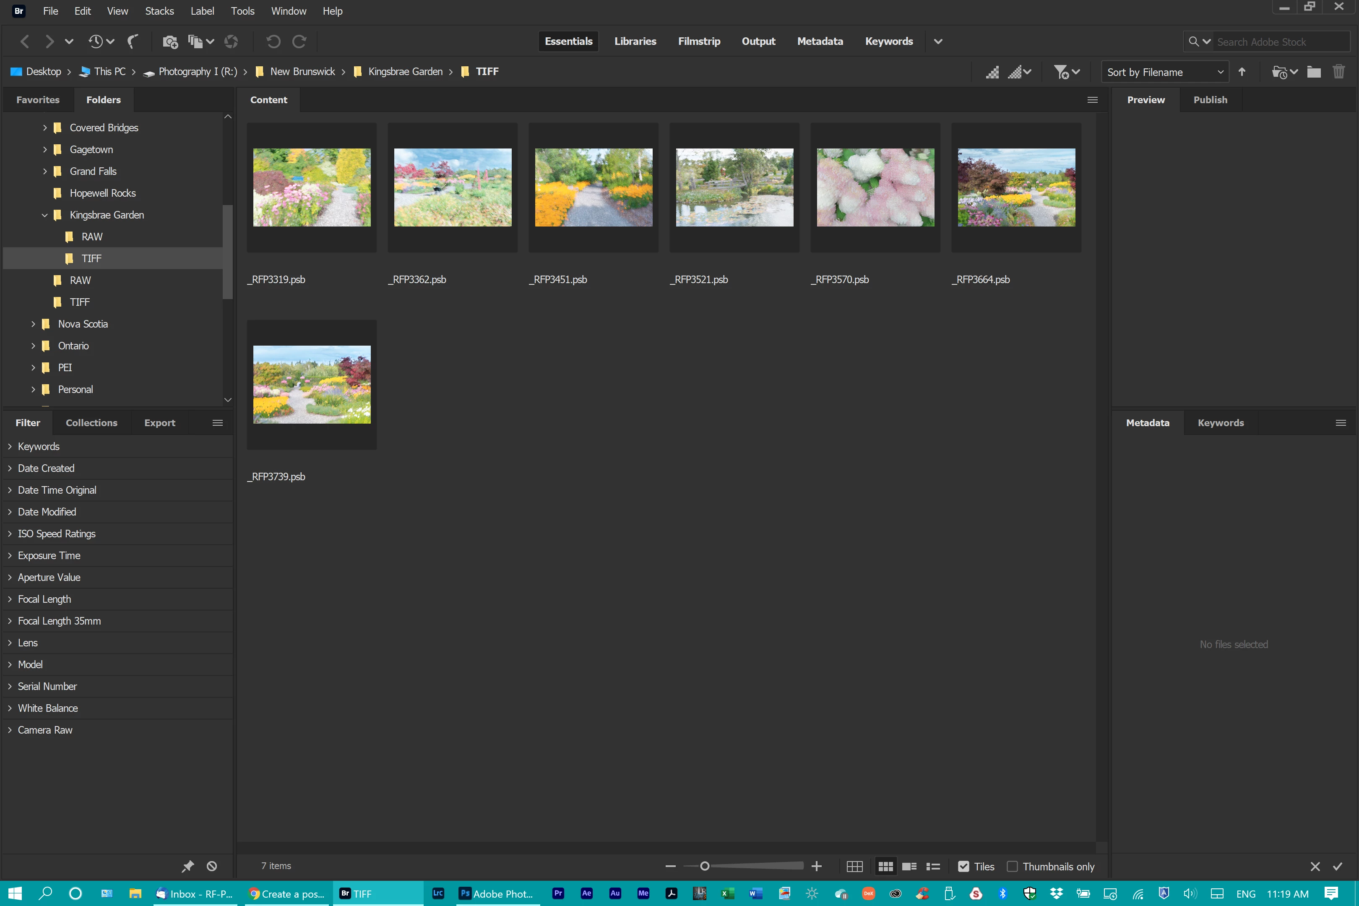This screenshot has height=906, width=1359.
Task: Switch to list view icon in status bar
Action: (x=932, y=866)
